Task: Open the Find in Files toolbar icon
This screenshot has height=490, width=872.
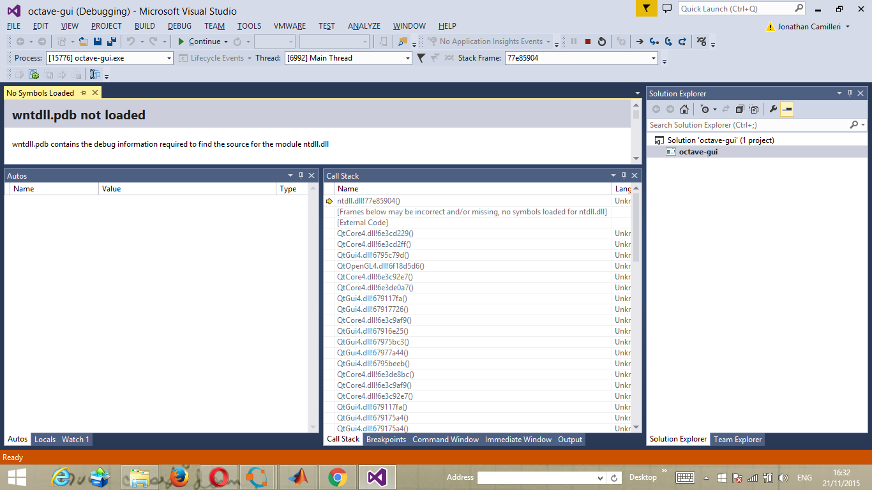Action: [402, 41]
